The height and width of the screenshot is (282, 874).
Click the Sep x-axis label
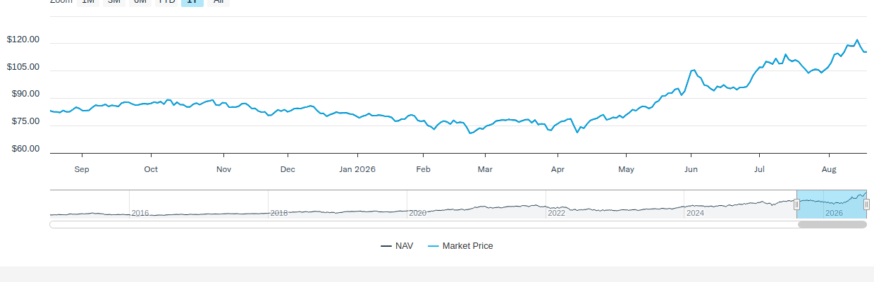click(82, 169)
